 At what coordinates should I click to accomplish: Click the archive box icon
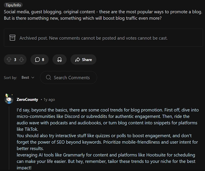pos(12,38)
